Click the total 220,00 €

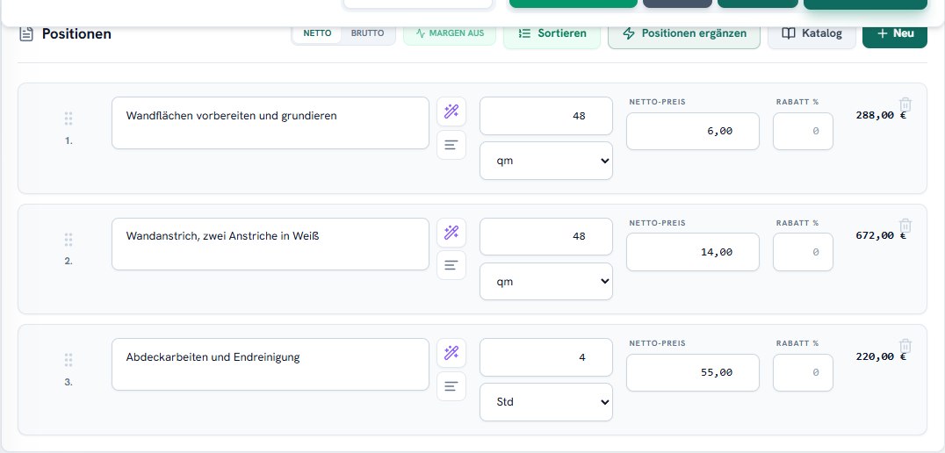click(881, 356)
